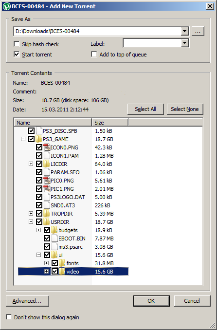Click the video folder icon
The width and height of the screenshot is (217, 330).
click(x=62, y=271)
